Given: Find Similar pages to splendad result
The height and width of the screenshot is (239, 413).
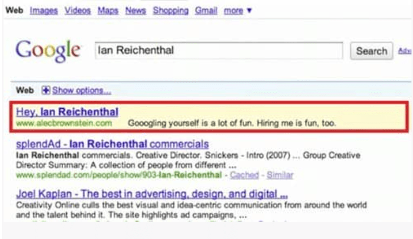Looking at the screenshot, I should [280, 175].
